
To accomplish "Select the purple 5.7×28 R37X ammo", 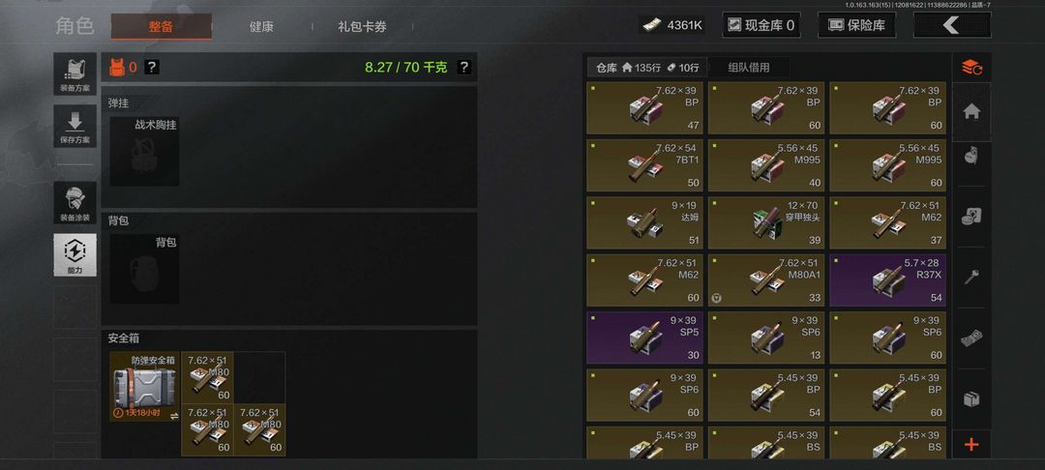I will coord(887,280).
